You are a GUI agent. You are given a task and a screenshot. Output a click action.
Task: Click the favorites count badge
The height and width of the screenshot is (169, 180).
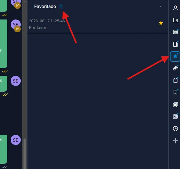pos(61,6)
